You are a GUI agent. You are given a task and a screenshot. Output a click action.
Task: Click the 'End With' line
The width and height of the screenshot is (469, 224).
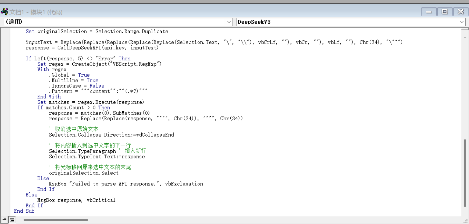[49, 97]
